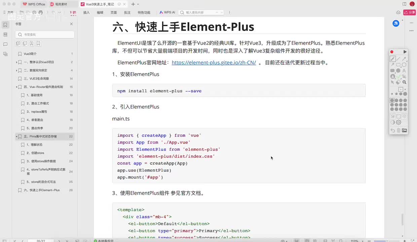Click the red 分享 share button
Viewport: 417px width, 242px height.
tap(410, 12)
